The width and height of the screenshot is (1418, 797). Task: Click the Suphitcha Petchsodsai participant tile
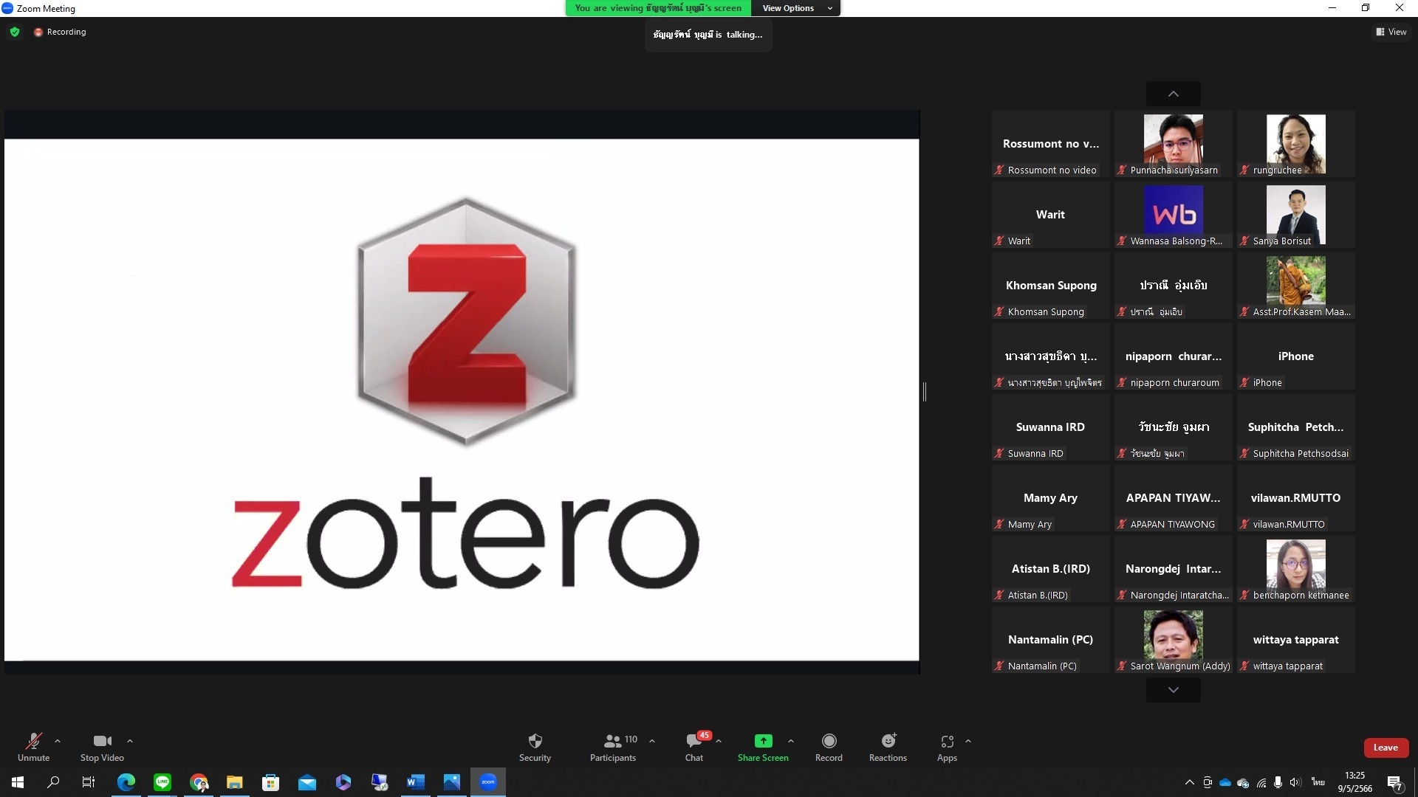click(1295, 427)
